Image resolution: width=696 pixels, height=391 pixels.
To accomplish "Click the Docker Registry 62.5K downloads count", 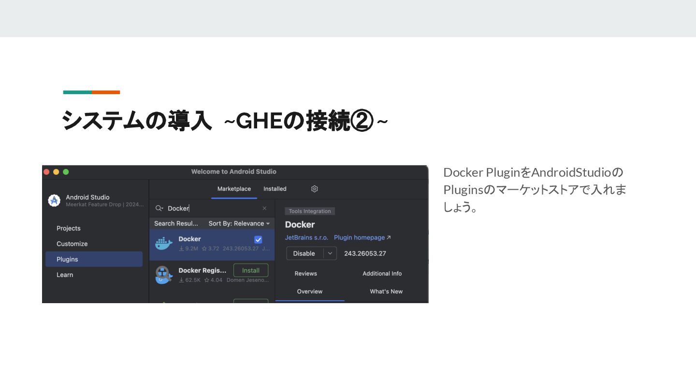I will (x=189, y=280).
